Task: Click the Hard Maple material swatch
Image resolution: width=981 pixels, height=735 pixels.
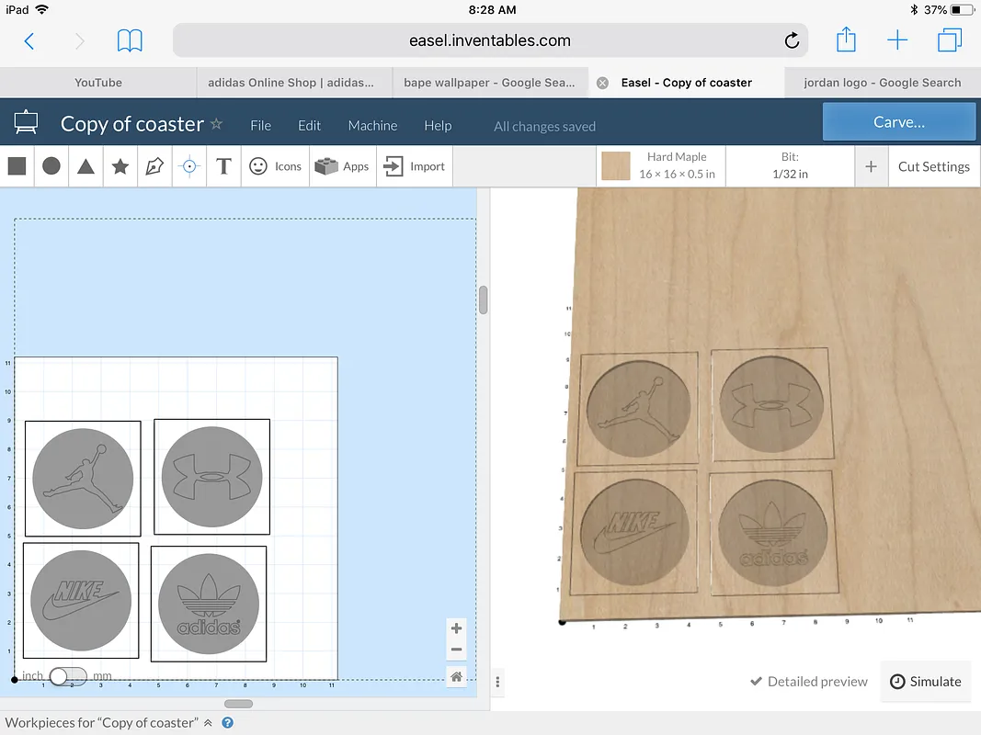Action: [616, 166]
